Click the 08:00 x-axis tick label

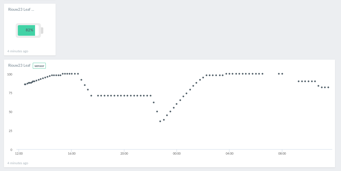click(x=282, y=154)
